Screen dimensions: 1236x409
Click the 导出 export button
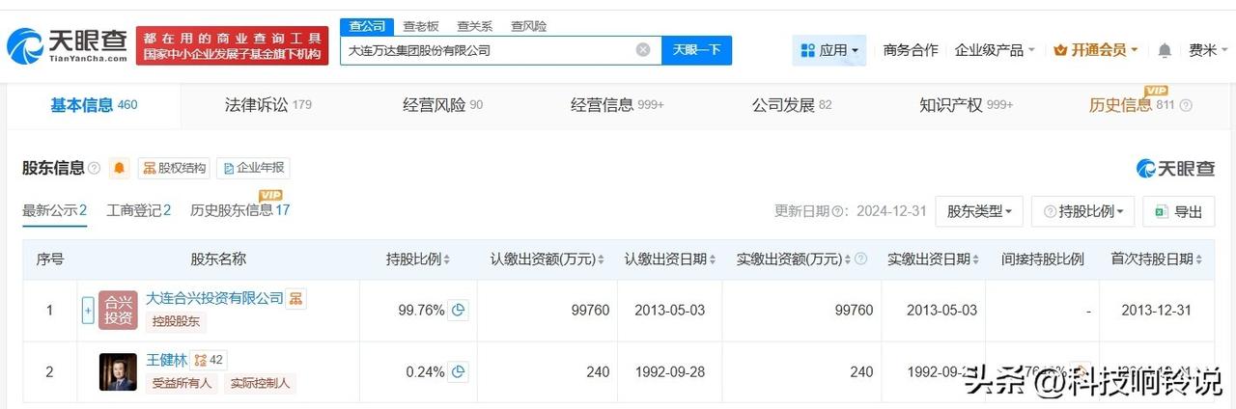pyautogui.click(x=1178, y=211)
